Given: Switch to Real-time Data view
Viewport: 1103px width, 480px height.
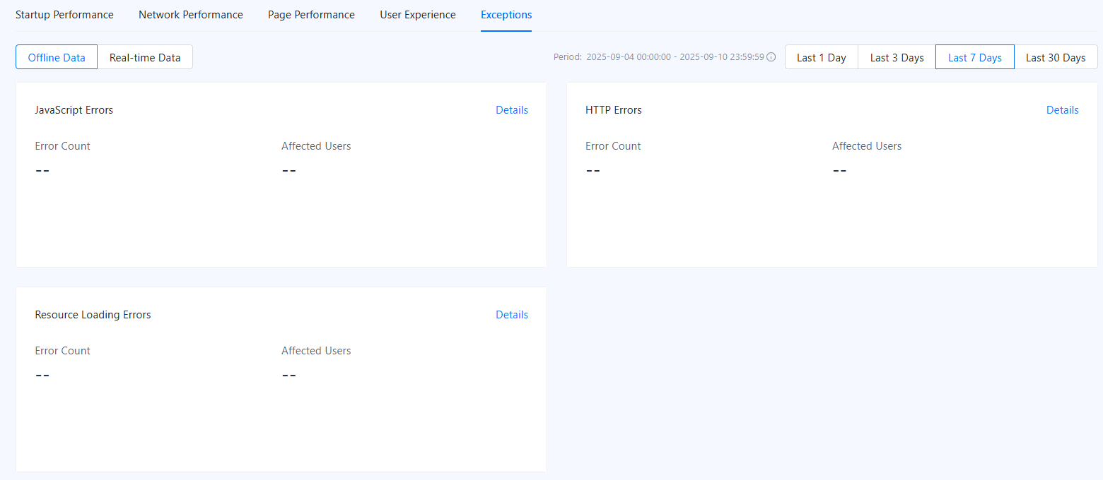Looking at the screenshot, I should pos(145,58).
